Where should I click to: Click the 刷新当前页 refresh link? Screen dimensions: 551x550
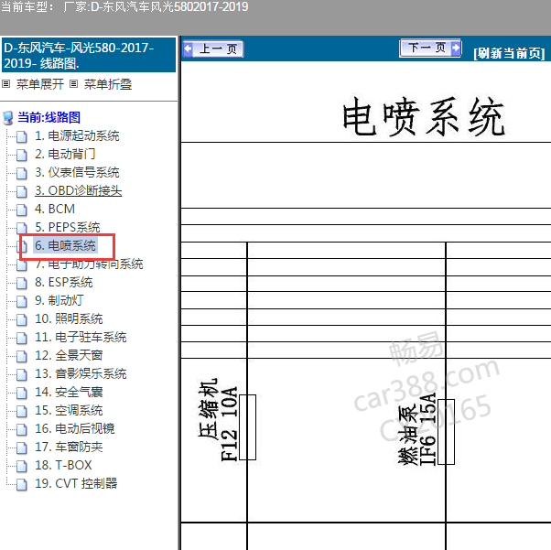point(509,53)
